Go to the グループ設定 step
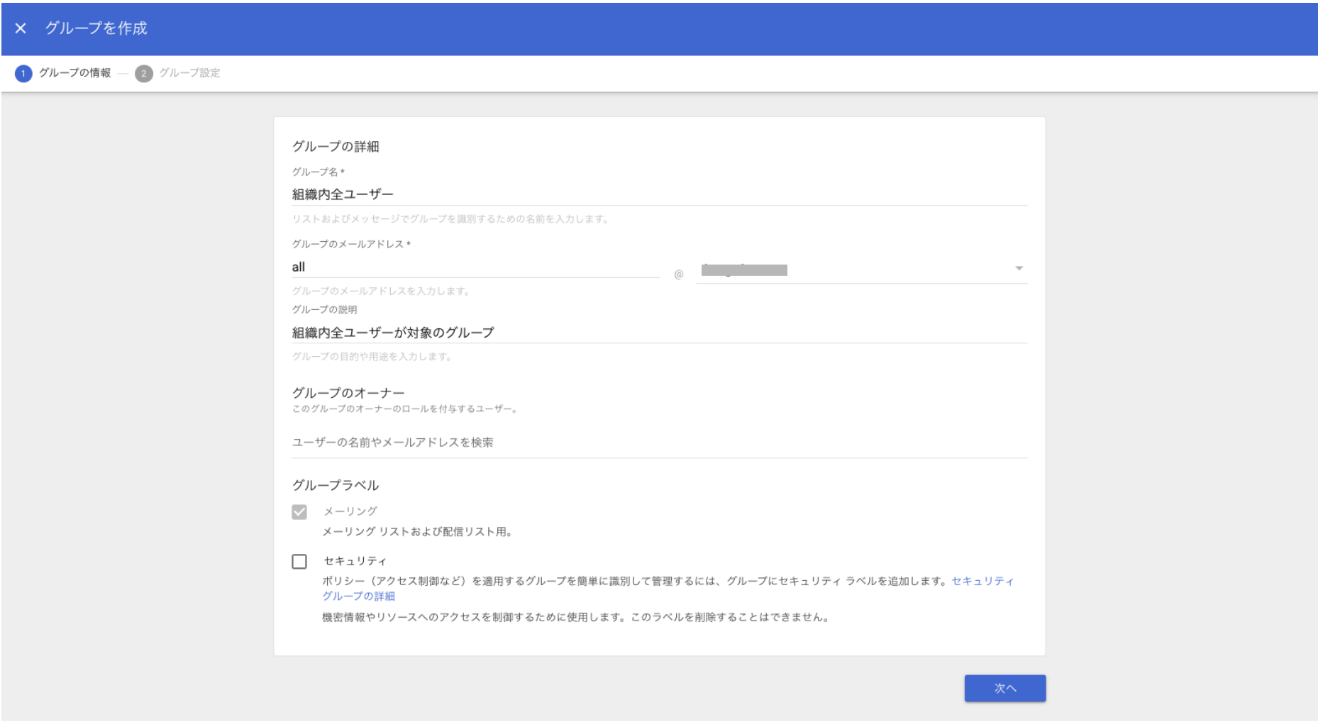The width and height of the screenshot is (1318, 722). 189,73
